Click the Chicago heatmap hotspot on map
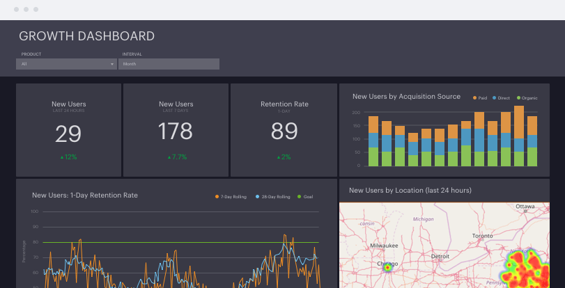565x288 pixels. [x=387, y=266]
